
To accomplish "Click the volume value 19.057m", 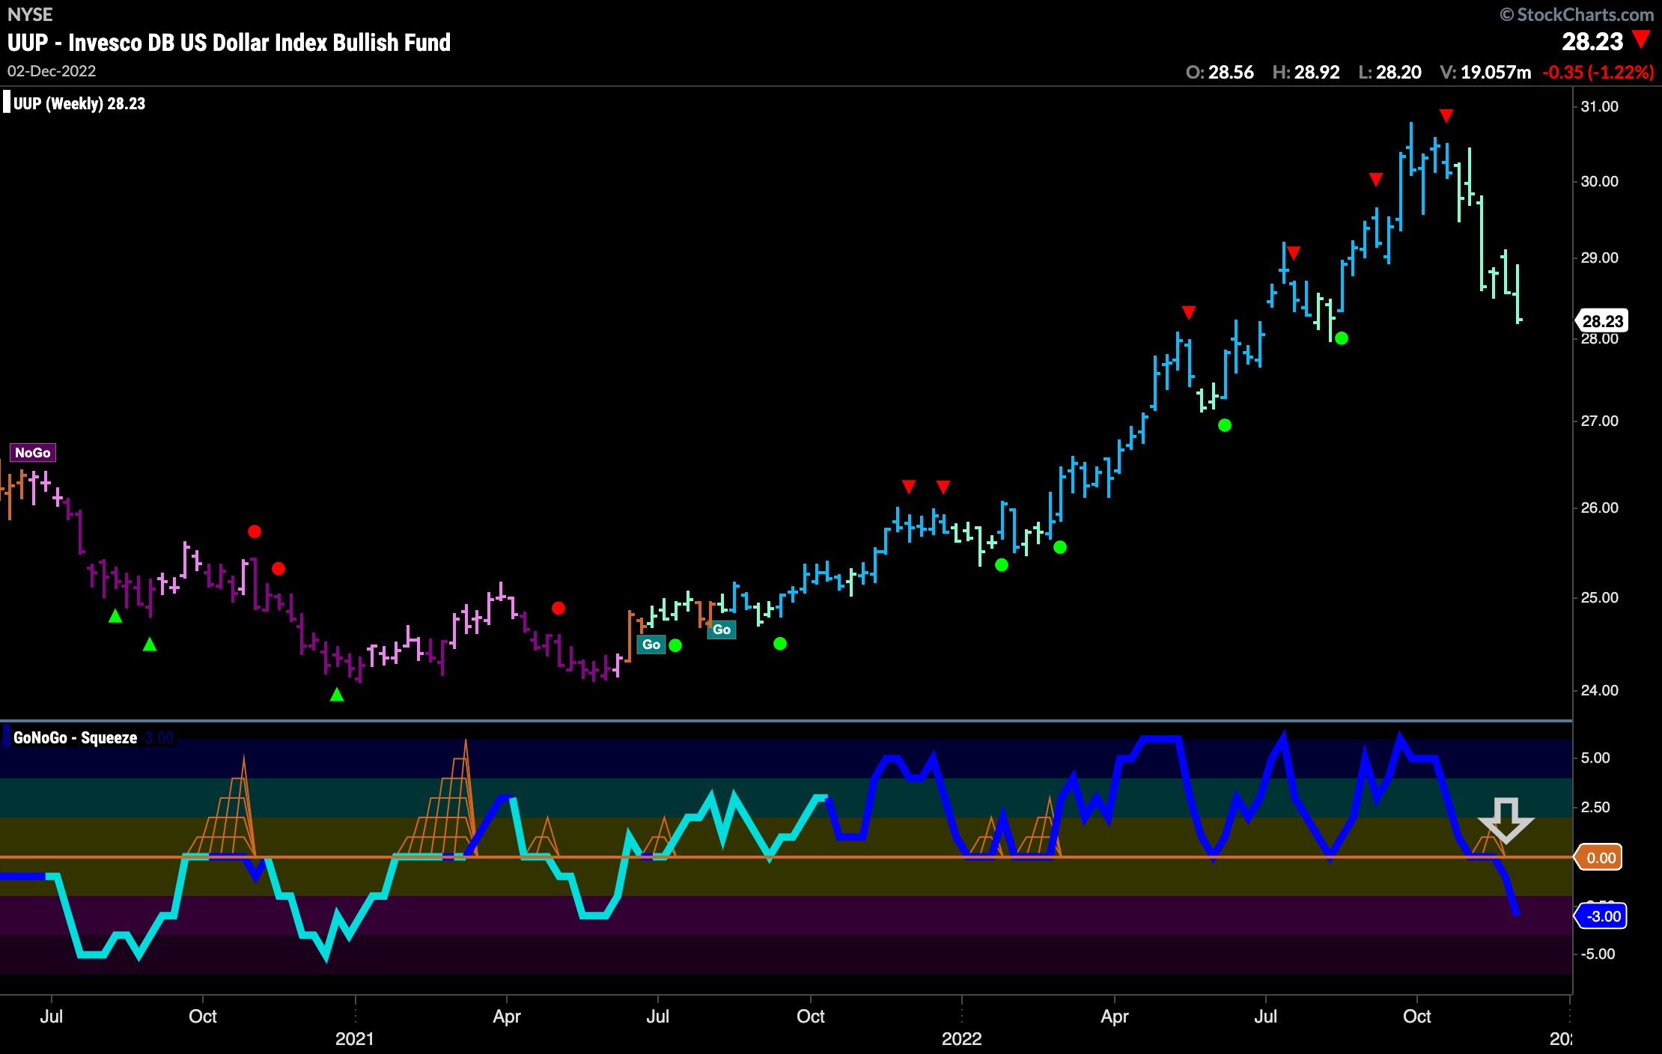I will pos(1496,72).
